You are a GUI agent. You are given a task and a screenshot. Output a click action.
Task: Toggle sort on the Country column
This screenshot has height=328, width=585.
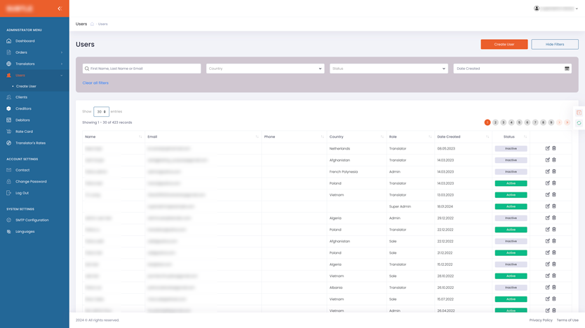[x=382, y=137]
